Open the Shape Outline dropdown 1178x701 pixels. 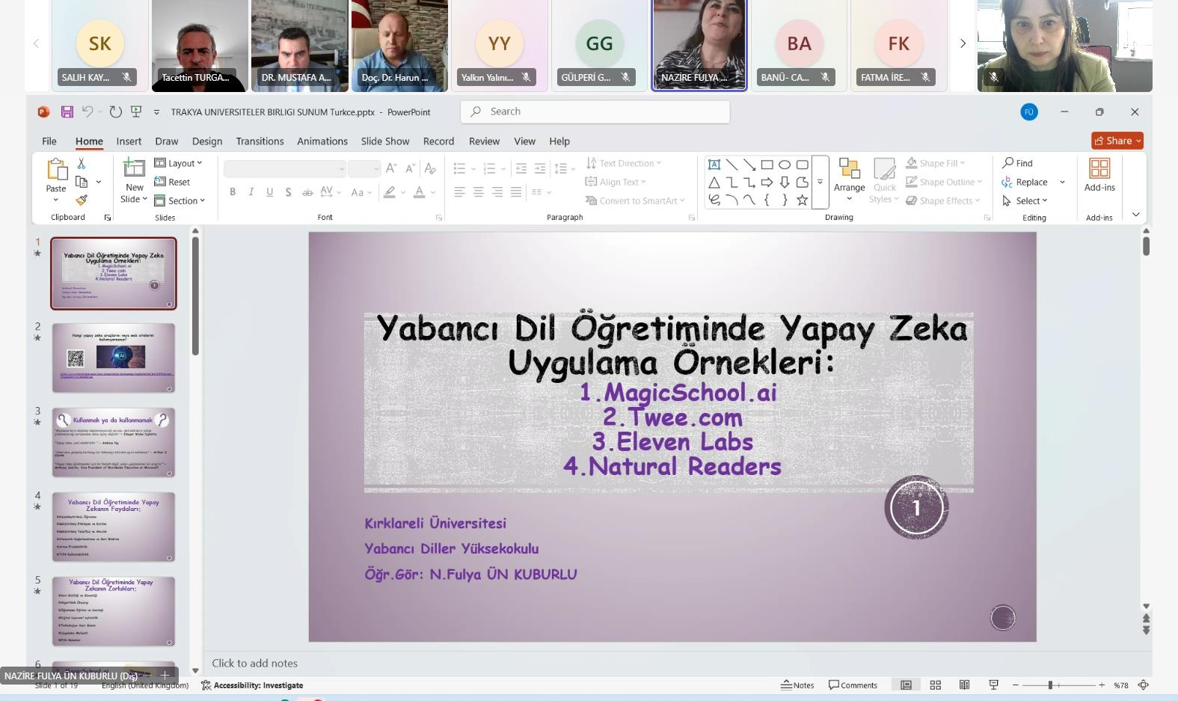click(943, 182)
